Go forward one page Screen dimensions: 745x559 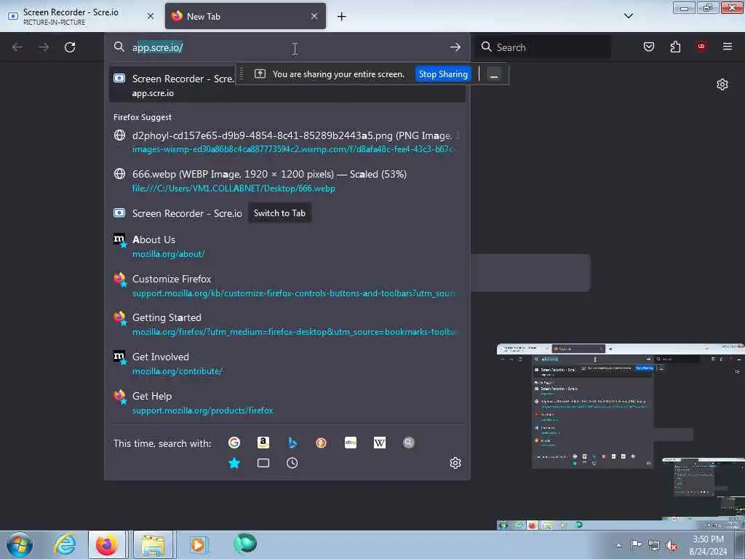tap(43, 47)
